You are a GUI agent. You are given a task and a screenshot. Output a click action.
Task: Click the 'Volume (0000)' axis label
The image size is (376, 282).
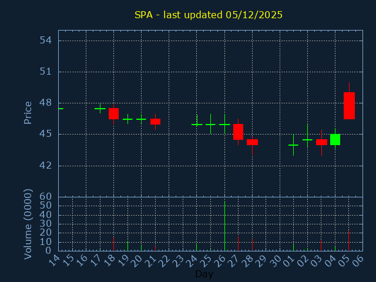click(28, 224)
